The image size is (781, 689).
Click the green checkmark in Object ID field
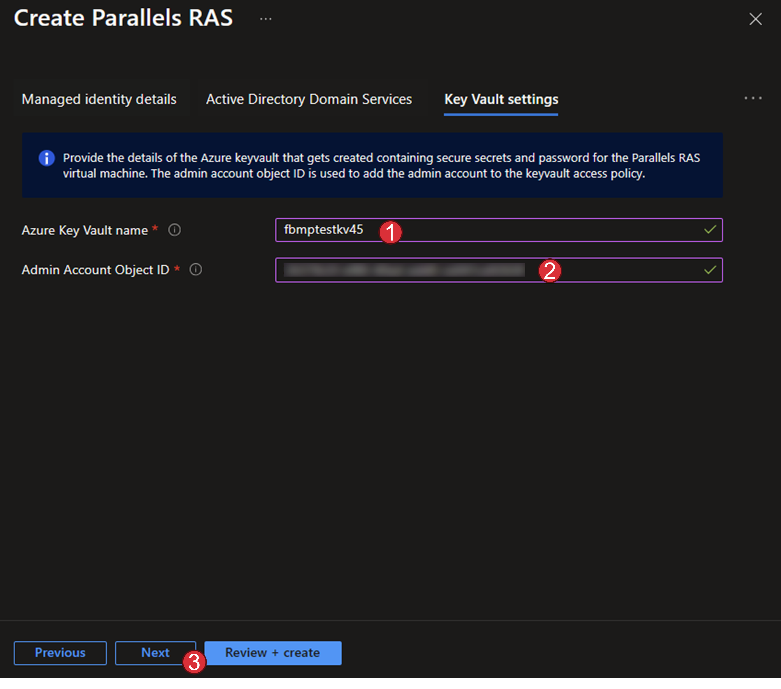(710, 270)
